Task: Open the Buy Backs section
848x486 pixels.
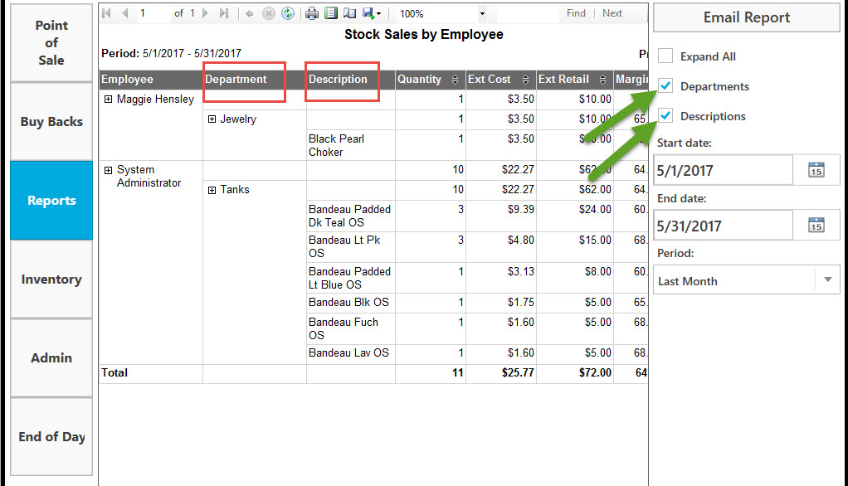Action: pyautogui.click(x=51, y=122)
